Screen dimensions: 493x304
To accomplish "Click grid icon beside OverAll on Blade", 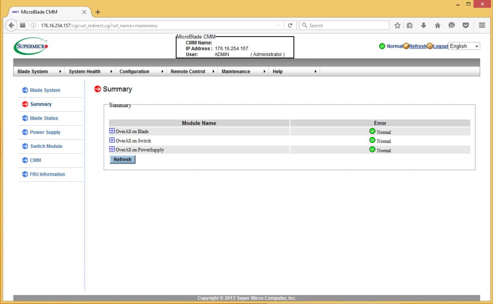I will tap(112, 131).
